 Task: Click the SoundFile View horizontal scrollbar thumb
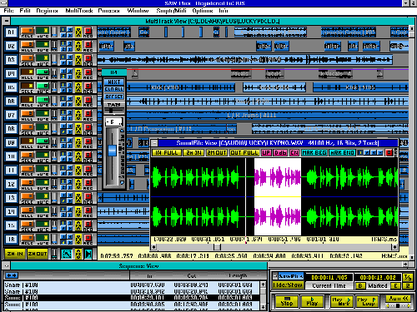coord(217,246)
